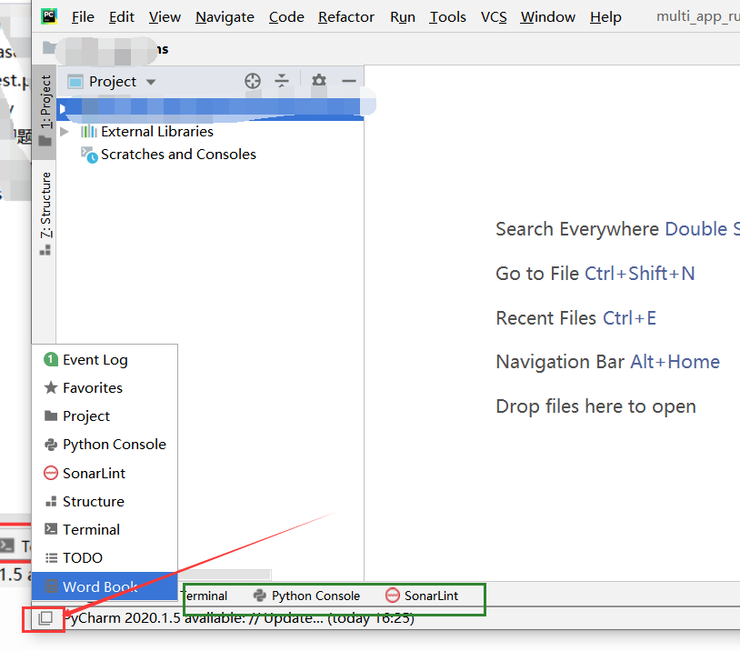Choose SonarLint from the popup list
This screenshot has height=651, width=740.
[105, 474]
